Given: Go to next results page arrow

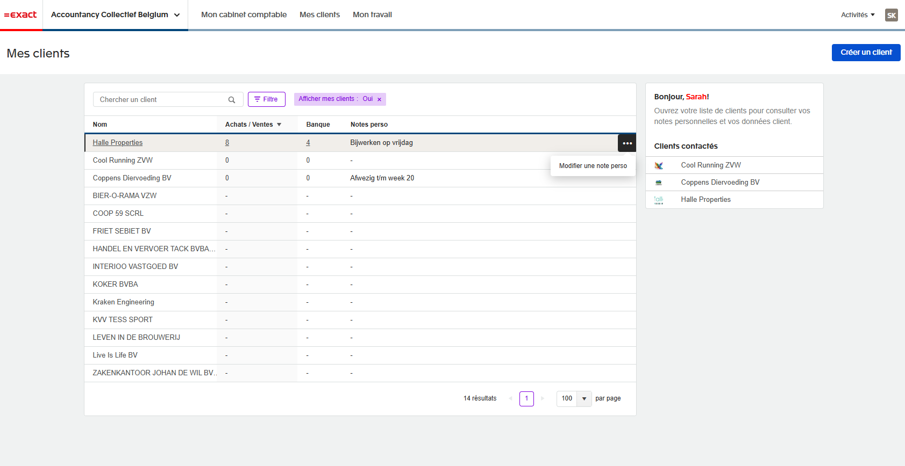Looking at the screenshot, I should 543,398.
